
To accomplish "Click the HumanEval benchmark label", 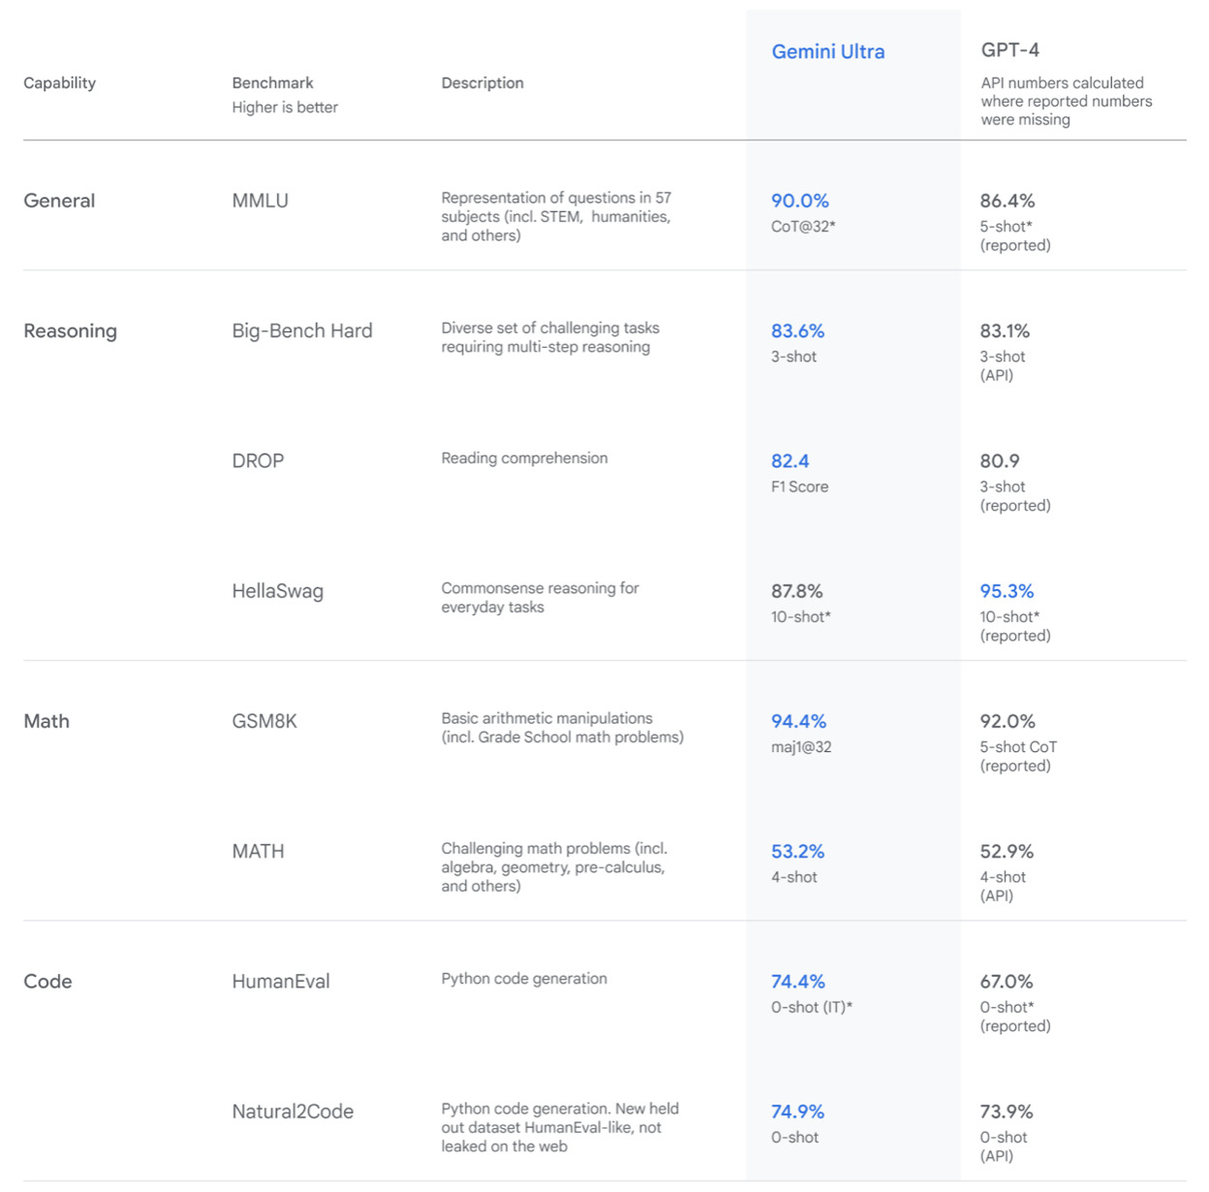I will 280,982.
